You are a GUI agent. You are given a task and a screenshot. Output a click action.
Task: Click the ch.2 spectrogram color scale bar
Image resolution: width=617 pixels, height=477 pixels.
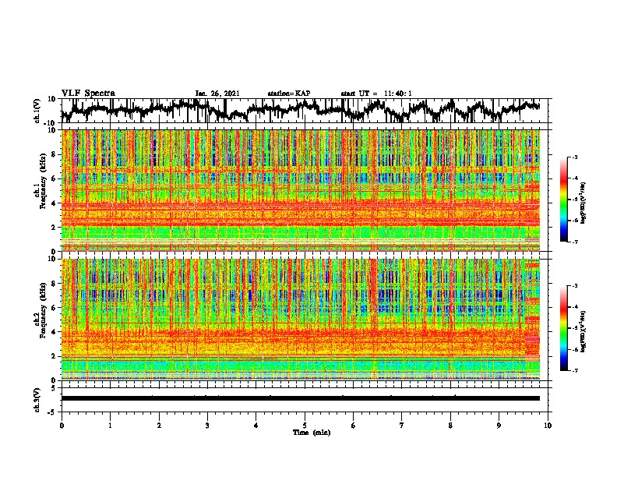563,328
